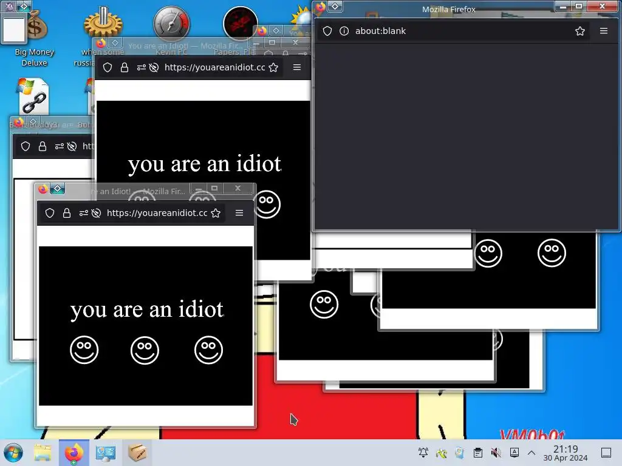Click 'you are an idiot' text in front window
This screenshot has height=466, width=622.
(x=147, y=310)
